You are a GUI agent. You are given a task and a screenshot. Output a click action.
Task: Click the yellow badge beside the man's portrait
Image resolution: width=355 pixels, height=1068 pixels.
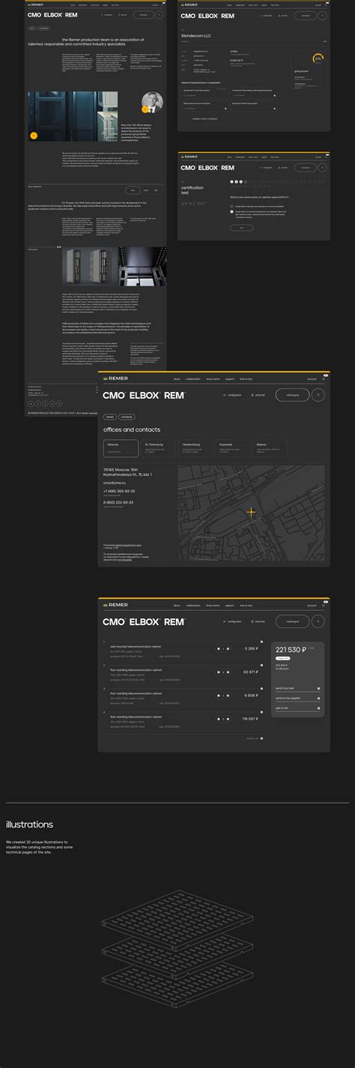coord(145,110)
